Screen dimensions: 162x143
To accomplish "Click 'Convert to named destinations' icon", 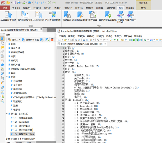I will click(107, 16).
